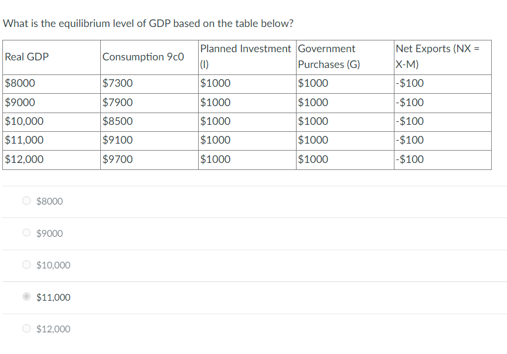The width and height of the screenshot is (507, 354).
Task: Select the $8000 radio button
Action: pos(26,200)
